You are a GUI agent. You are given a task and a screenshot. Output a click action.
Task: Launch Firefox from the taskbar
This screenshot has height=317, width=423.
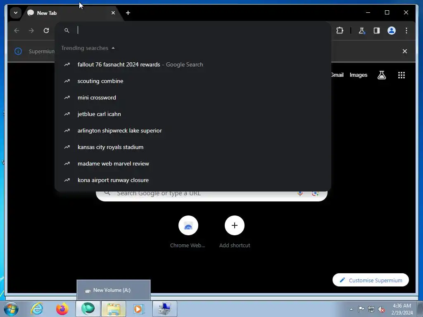(62, 309)
